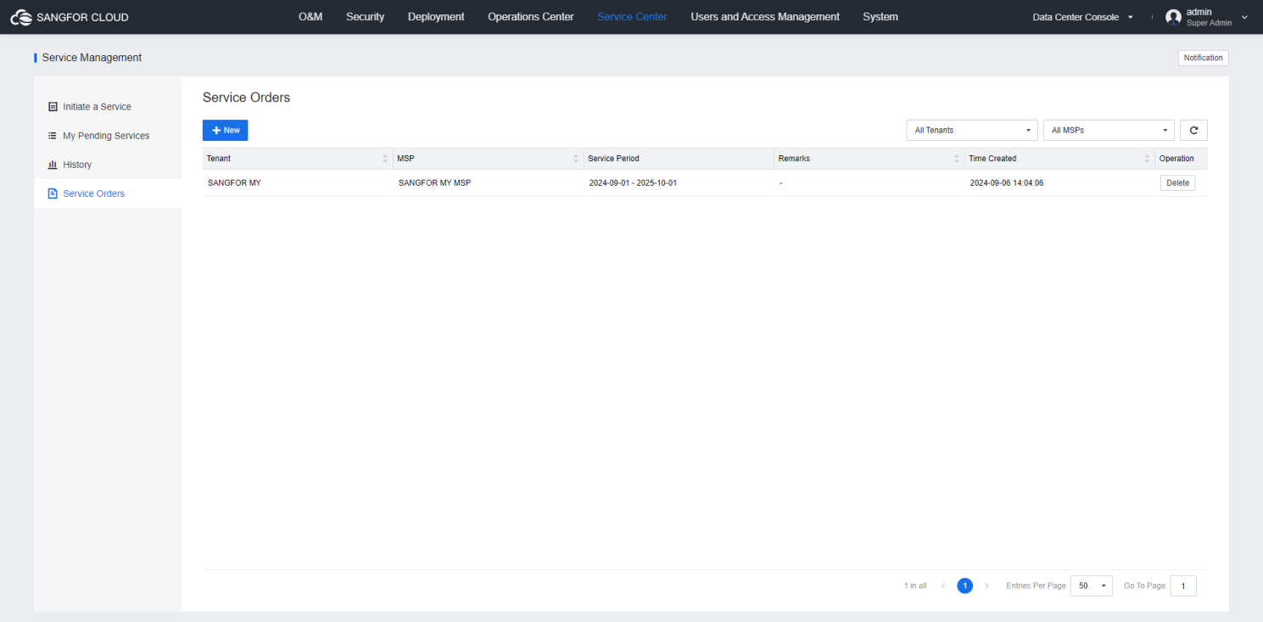This screenshot has height=622, width=1263.
Task: Click the Service Management title
Action: pos(92,58)
